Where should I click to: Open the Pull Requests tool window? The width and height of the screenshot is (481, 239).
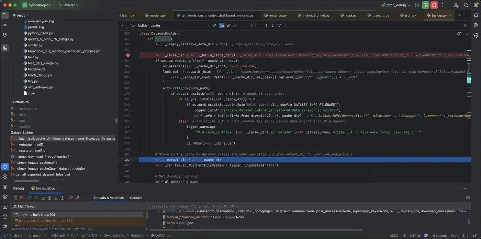5,35
